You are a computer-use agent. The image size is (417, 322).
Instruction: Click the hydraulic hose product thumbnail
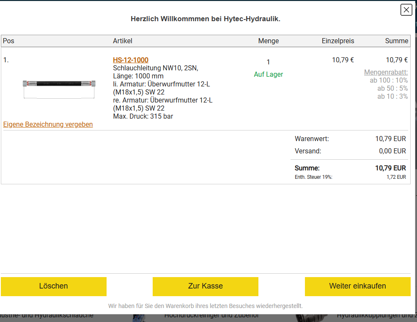pyautogui.click(x=59, y=84)
